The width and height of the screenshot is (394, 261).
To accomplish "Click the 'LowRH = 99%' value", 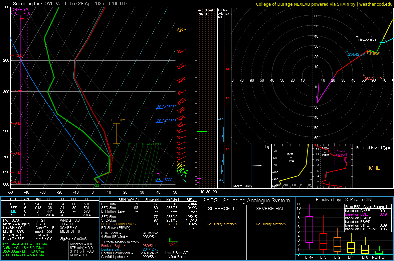I will (14, 228).
